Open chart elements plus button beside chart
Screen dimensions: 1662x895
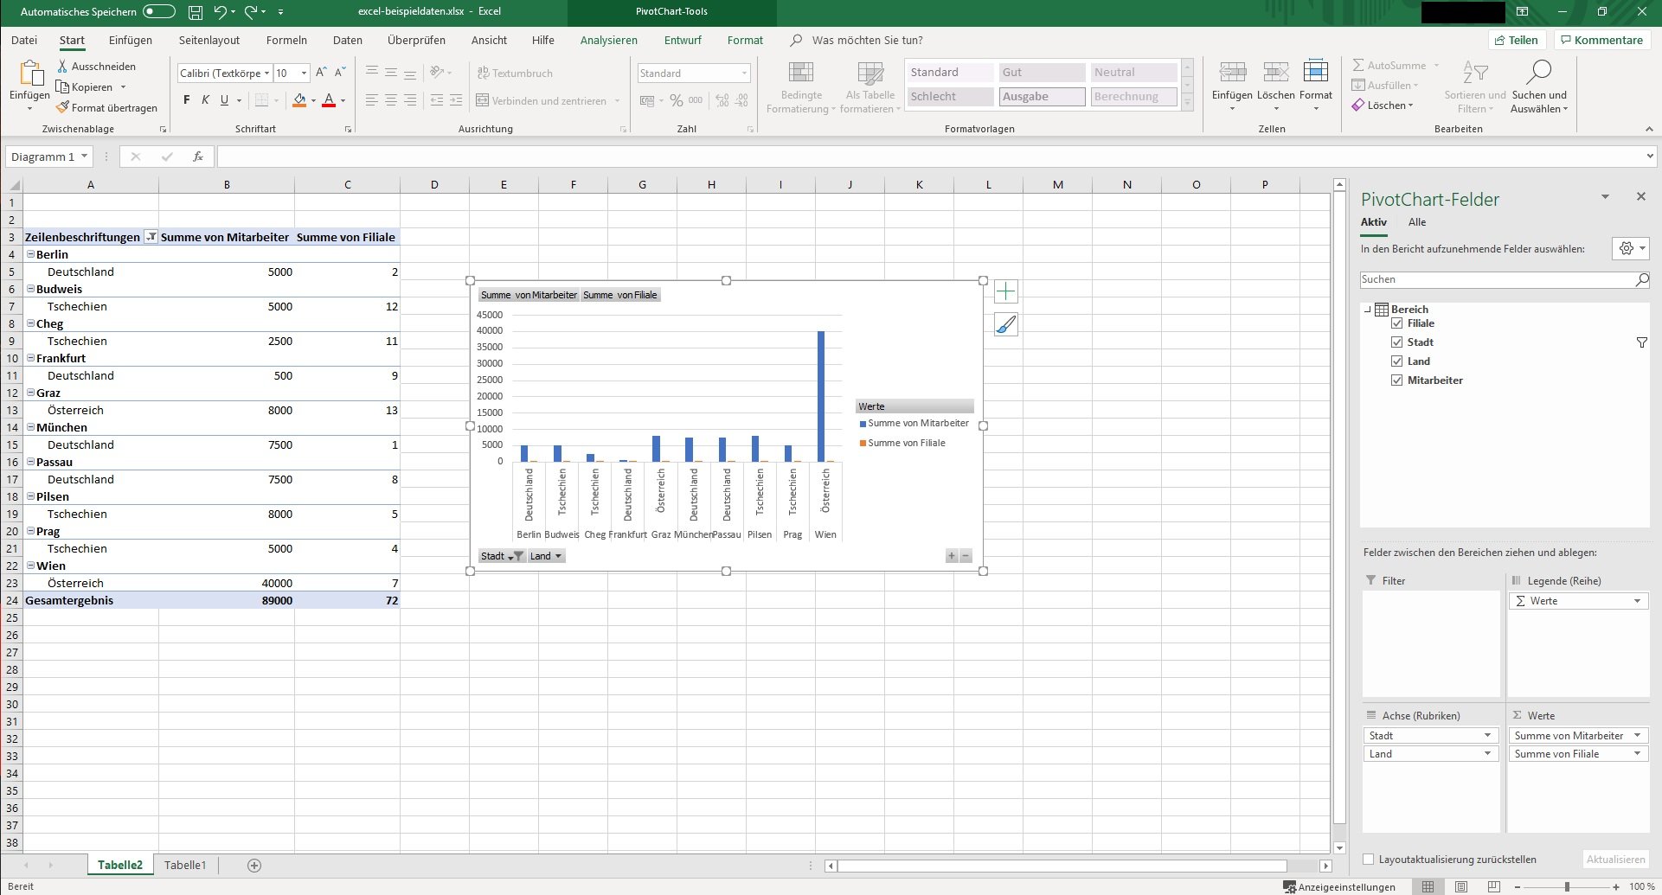coord(1005,292)
